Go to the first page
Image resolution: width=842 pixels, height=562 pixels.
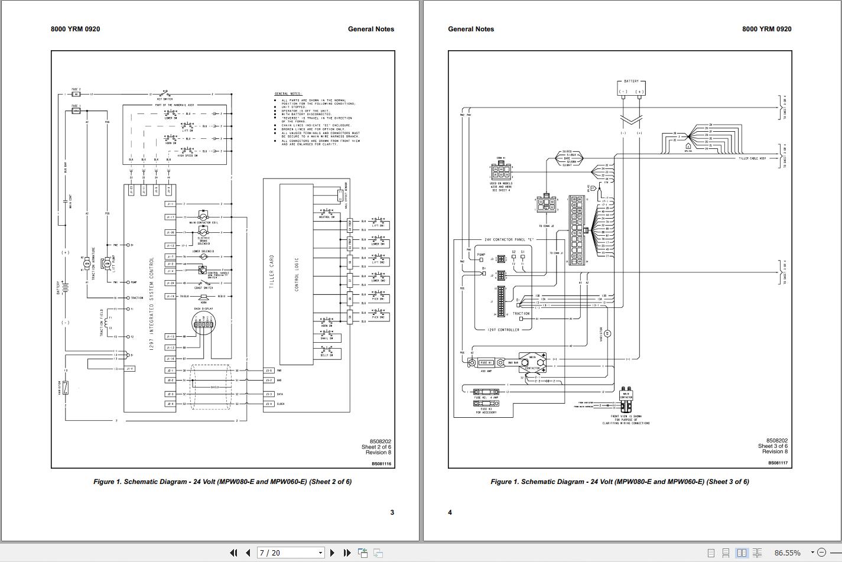233,553
